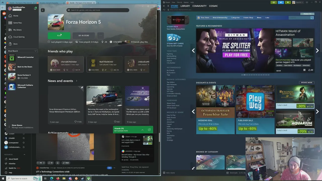This screenshot has width=322, height=181.
Task: Open the Steam Friends menu
Action: click(x=179, y=2)
